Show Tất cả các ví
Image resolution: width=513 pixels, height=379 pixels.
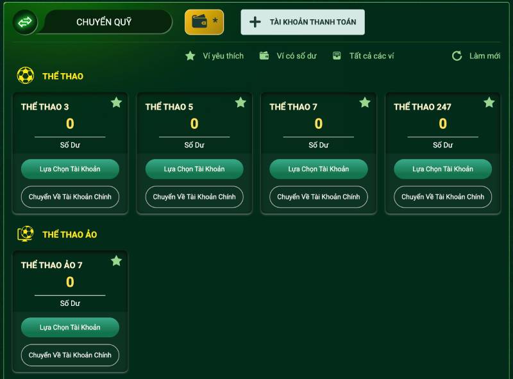(x=363, y=56)
